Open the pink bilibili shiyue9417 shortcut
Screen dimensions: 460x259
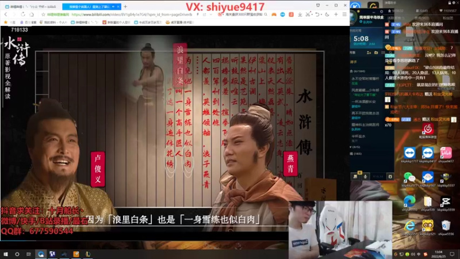(x=446, y=155)
